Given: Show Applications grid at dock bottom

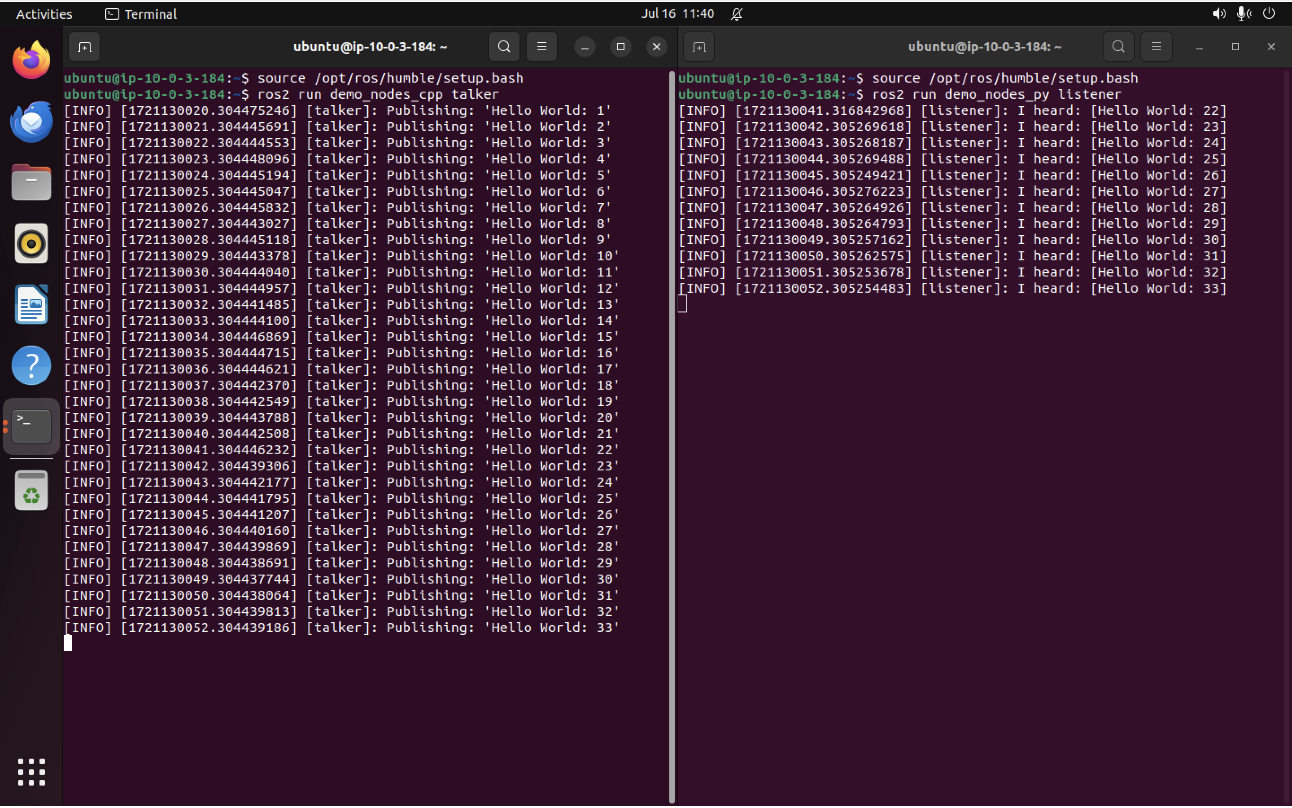Looking at the screenshot, I should pyautogui.click(x=31, y=772).
